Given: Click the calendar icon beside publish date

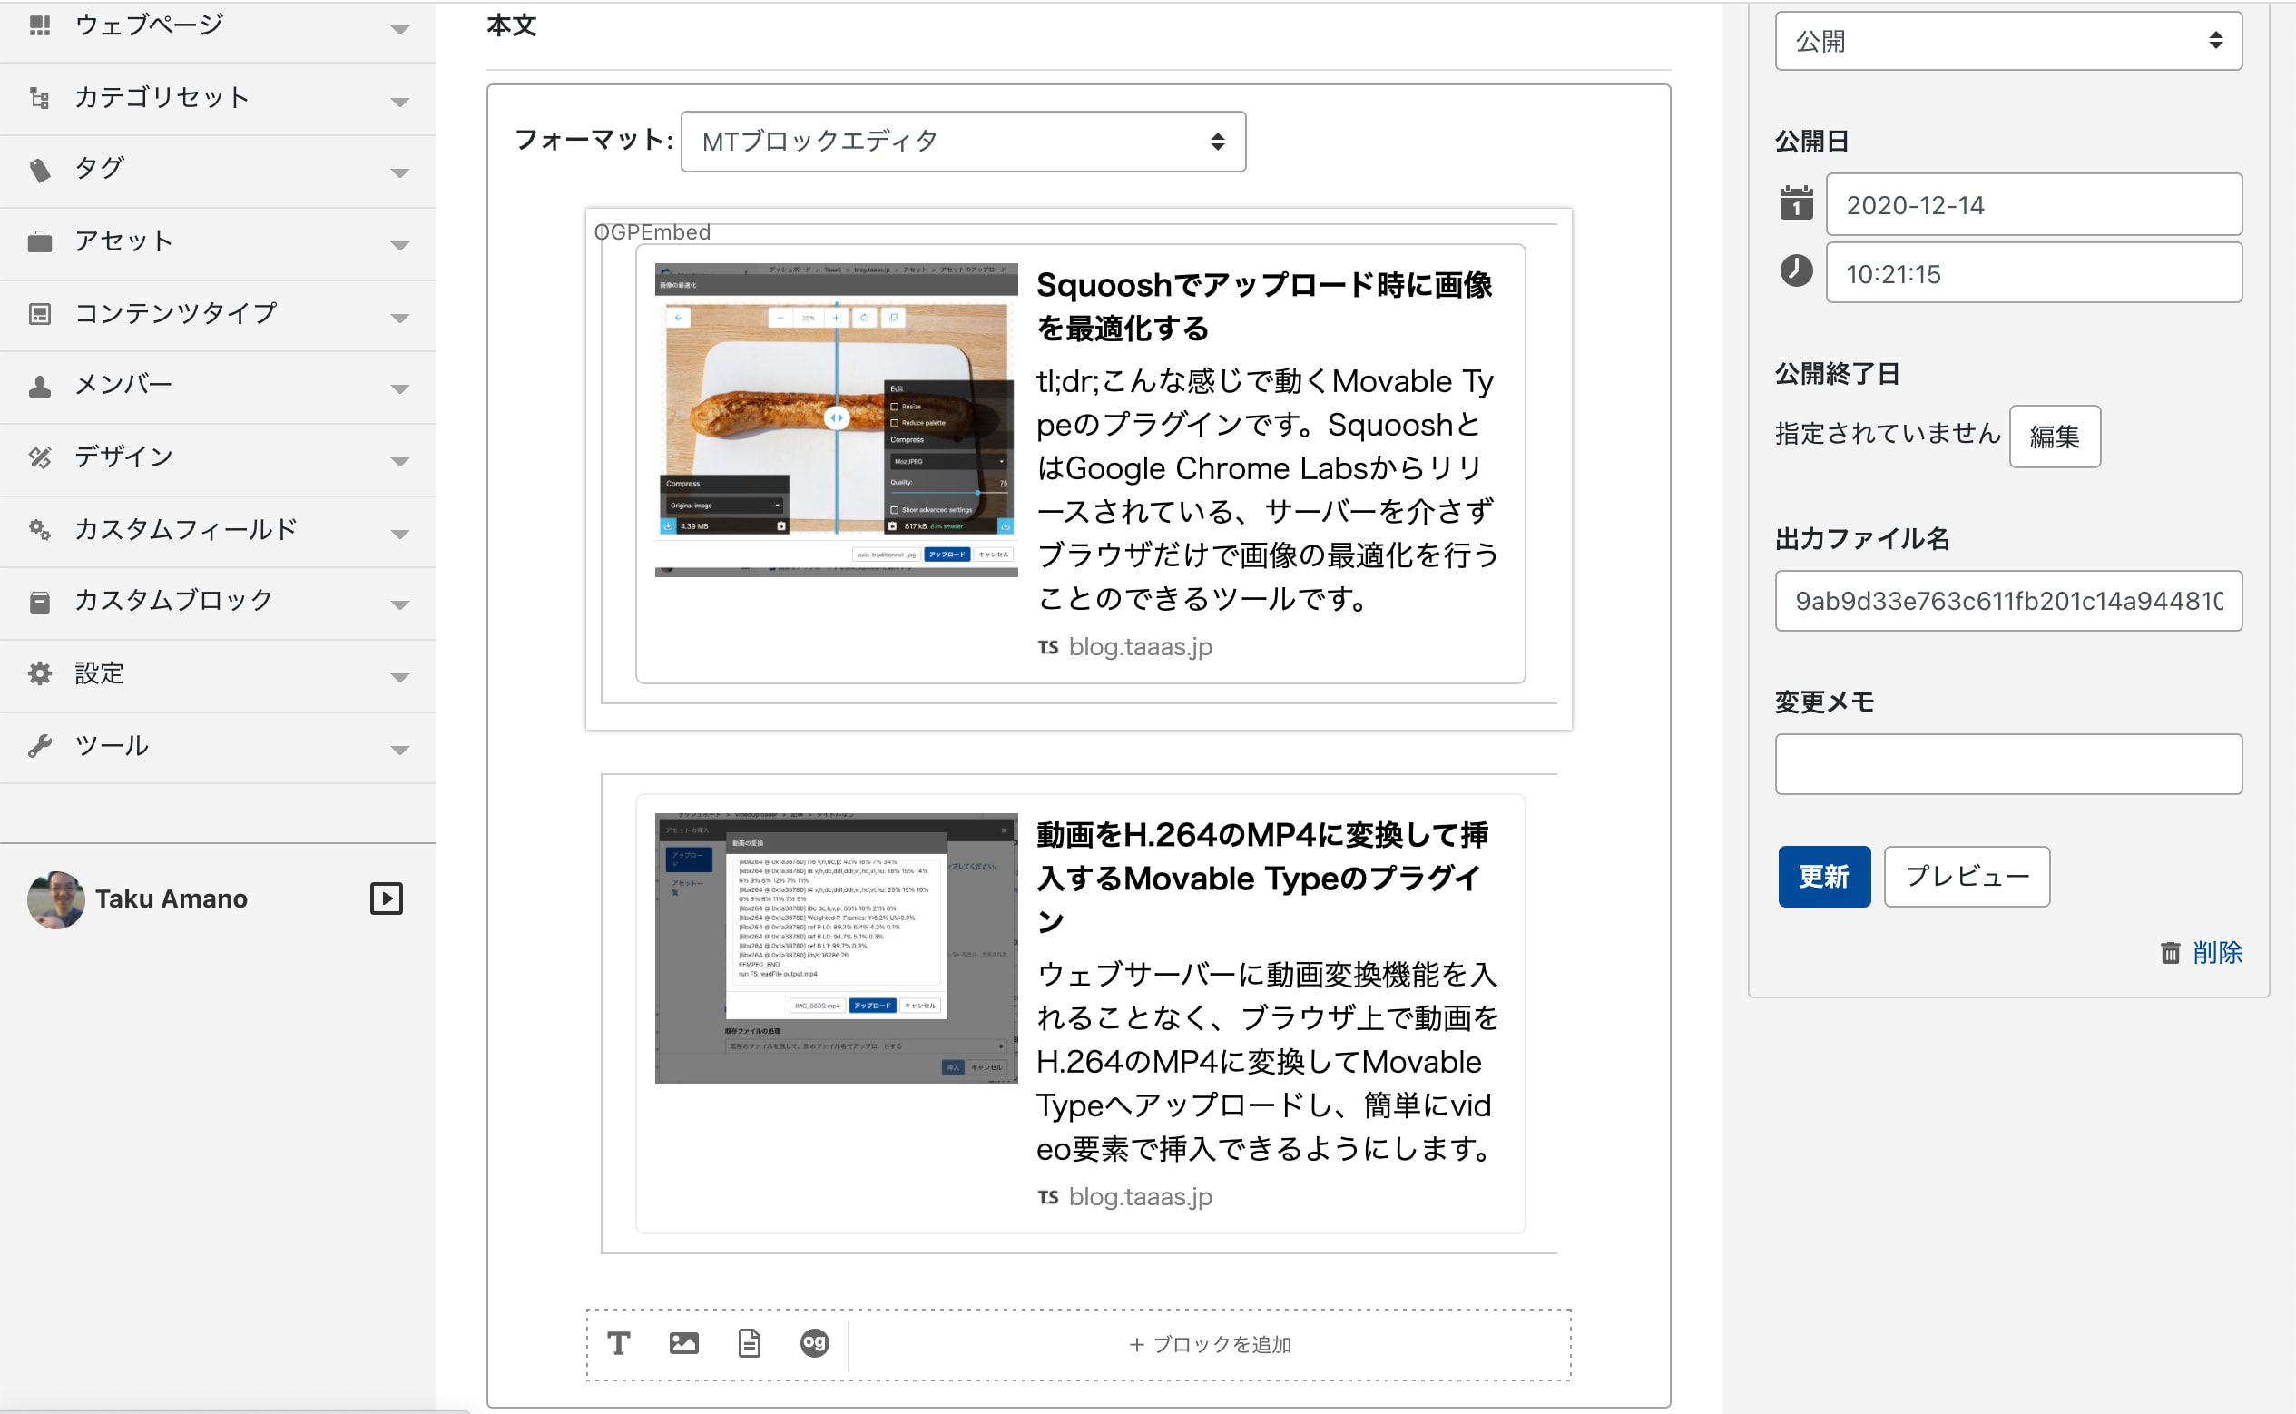Looking at the screenshot, I should [1796, 203].
